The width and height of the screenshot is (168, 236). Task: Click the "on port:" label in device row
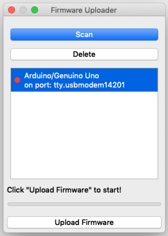coord(38,85)
